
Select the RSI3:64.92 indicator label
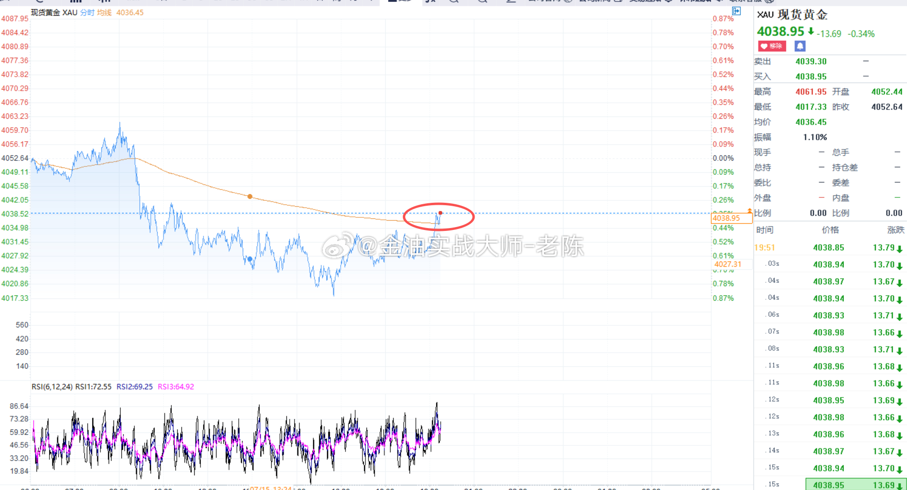pyautogui.click(x=176, y=387)
